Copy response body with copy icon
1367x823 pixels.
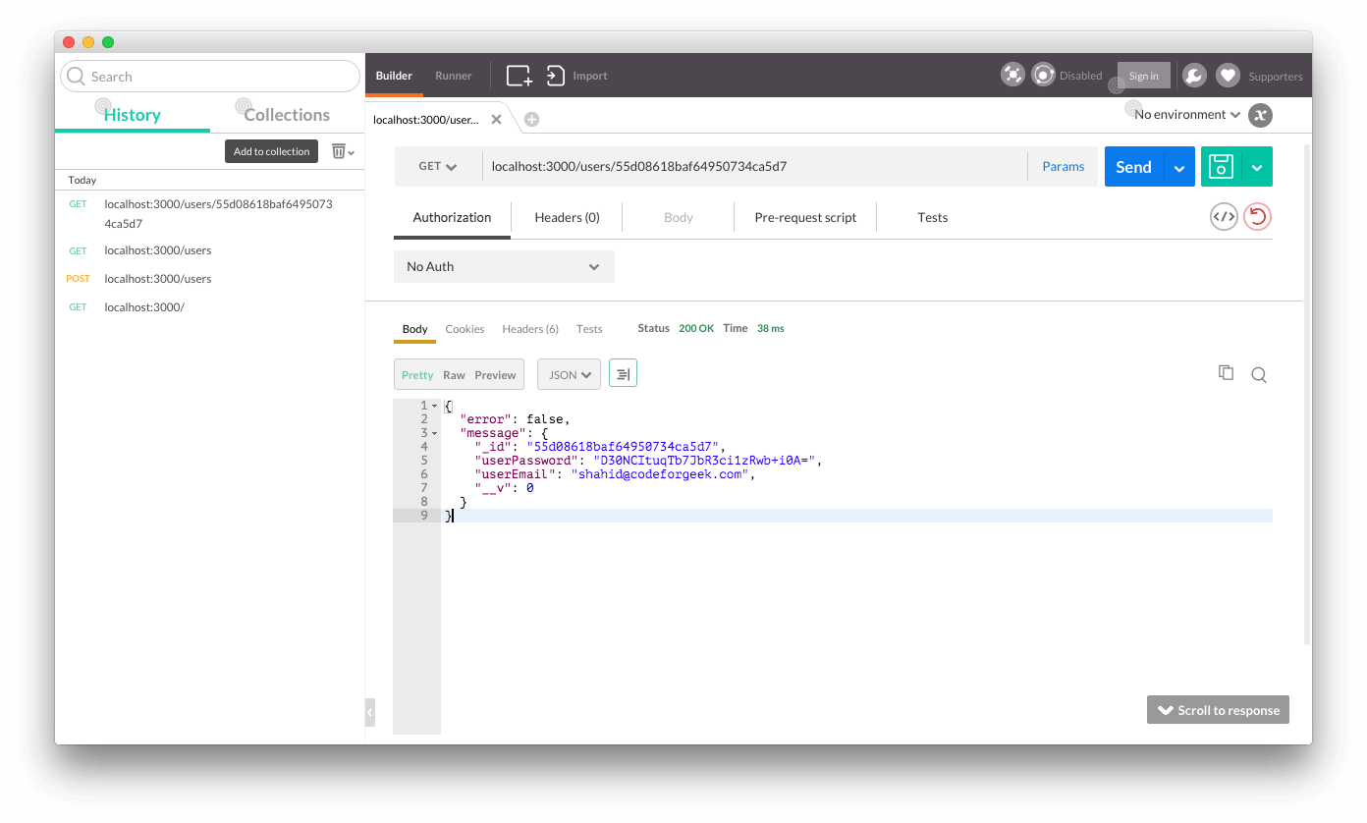[1226, 373]
